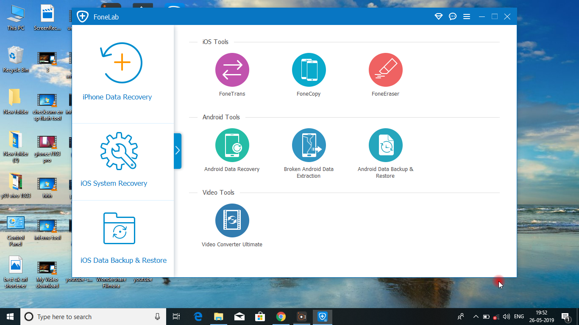Close the FoneLab window

(x=507, y=17)
